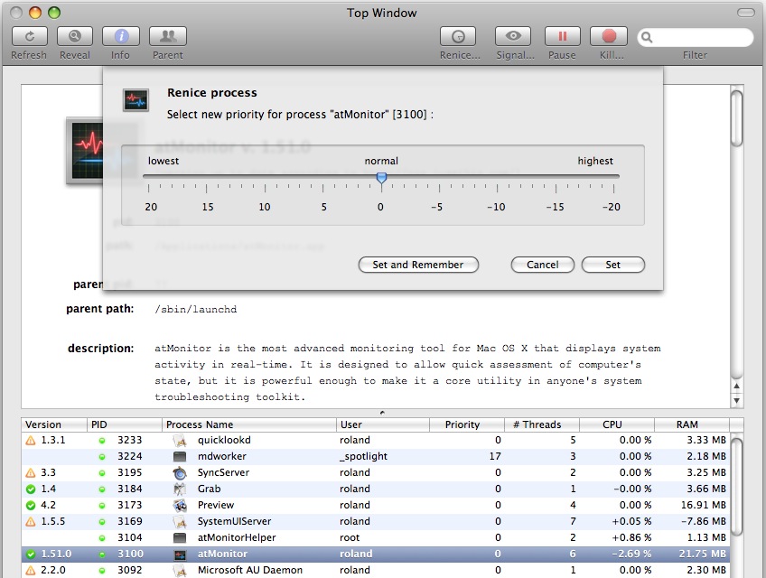766x578 pixels.
Task: Click the Parent process icon
Action: (x=167, y=37)
